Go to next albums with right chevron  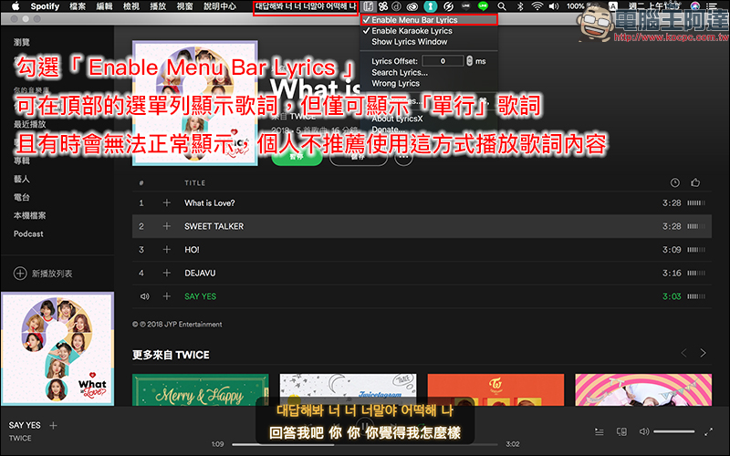coord(703,353)
